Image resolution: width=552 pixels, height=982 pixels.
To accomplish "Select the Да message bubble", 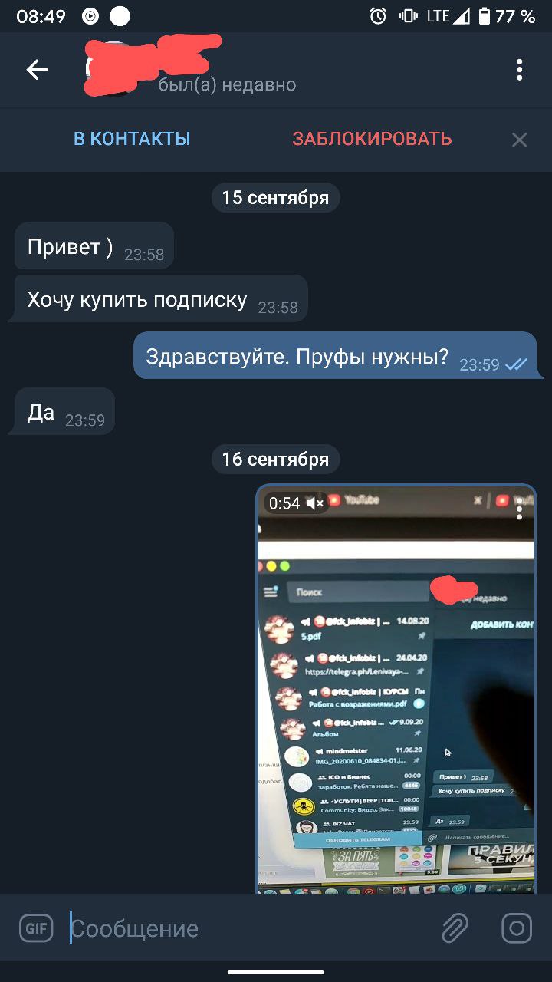I will click(63, 412).
